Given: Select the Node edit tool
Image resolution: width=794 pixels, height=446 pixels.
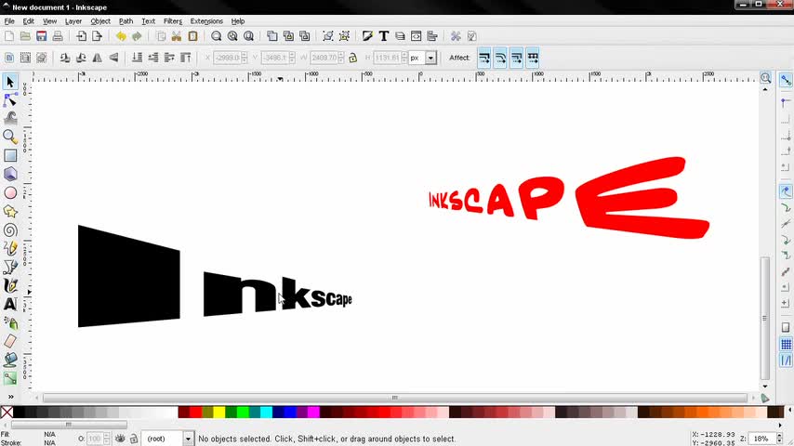Looking at the screenshot, I should (x=10, y=100).
